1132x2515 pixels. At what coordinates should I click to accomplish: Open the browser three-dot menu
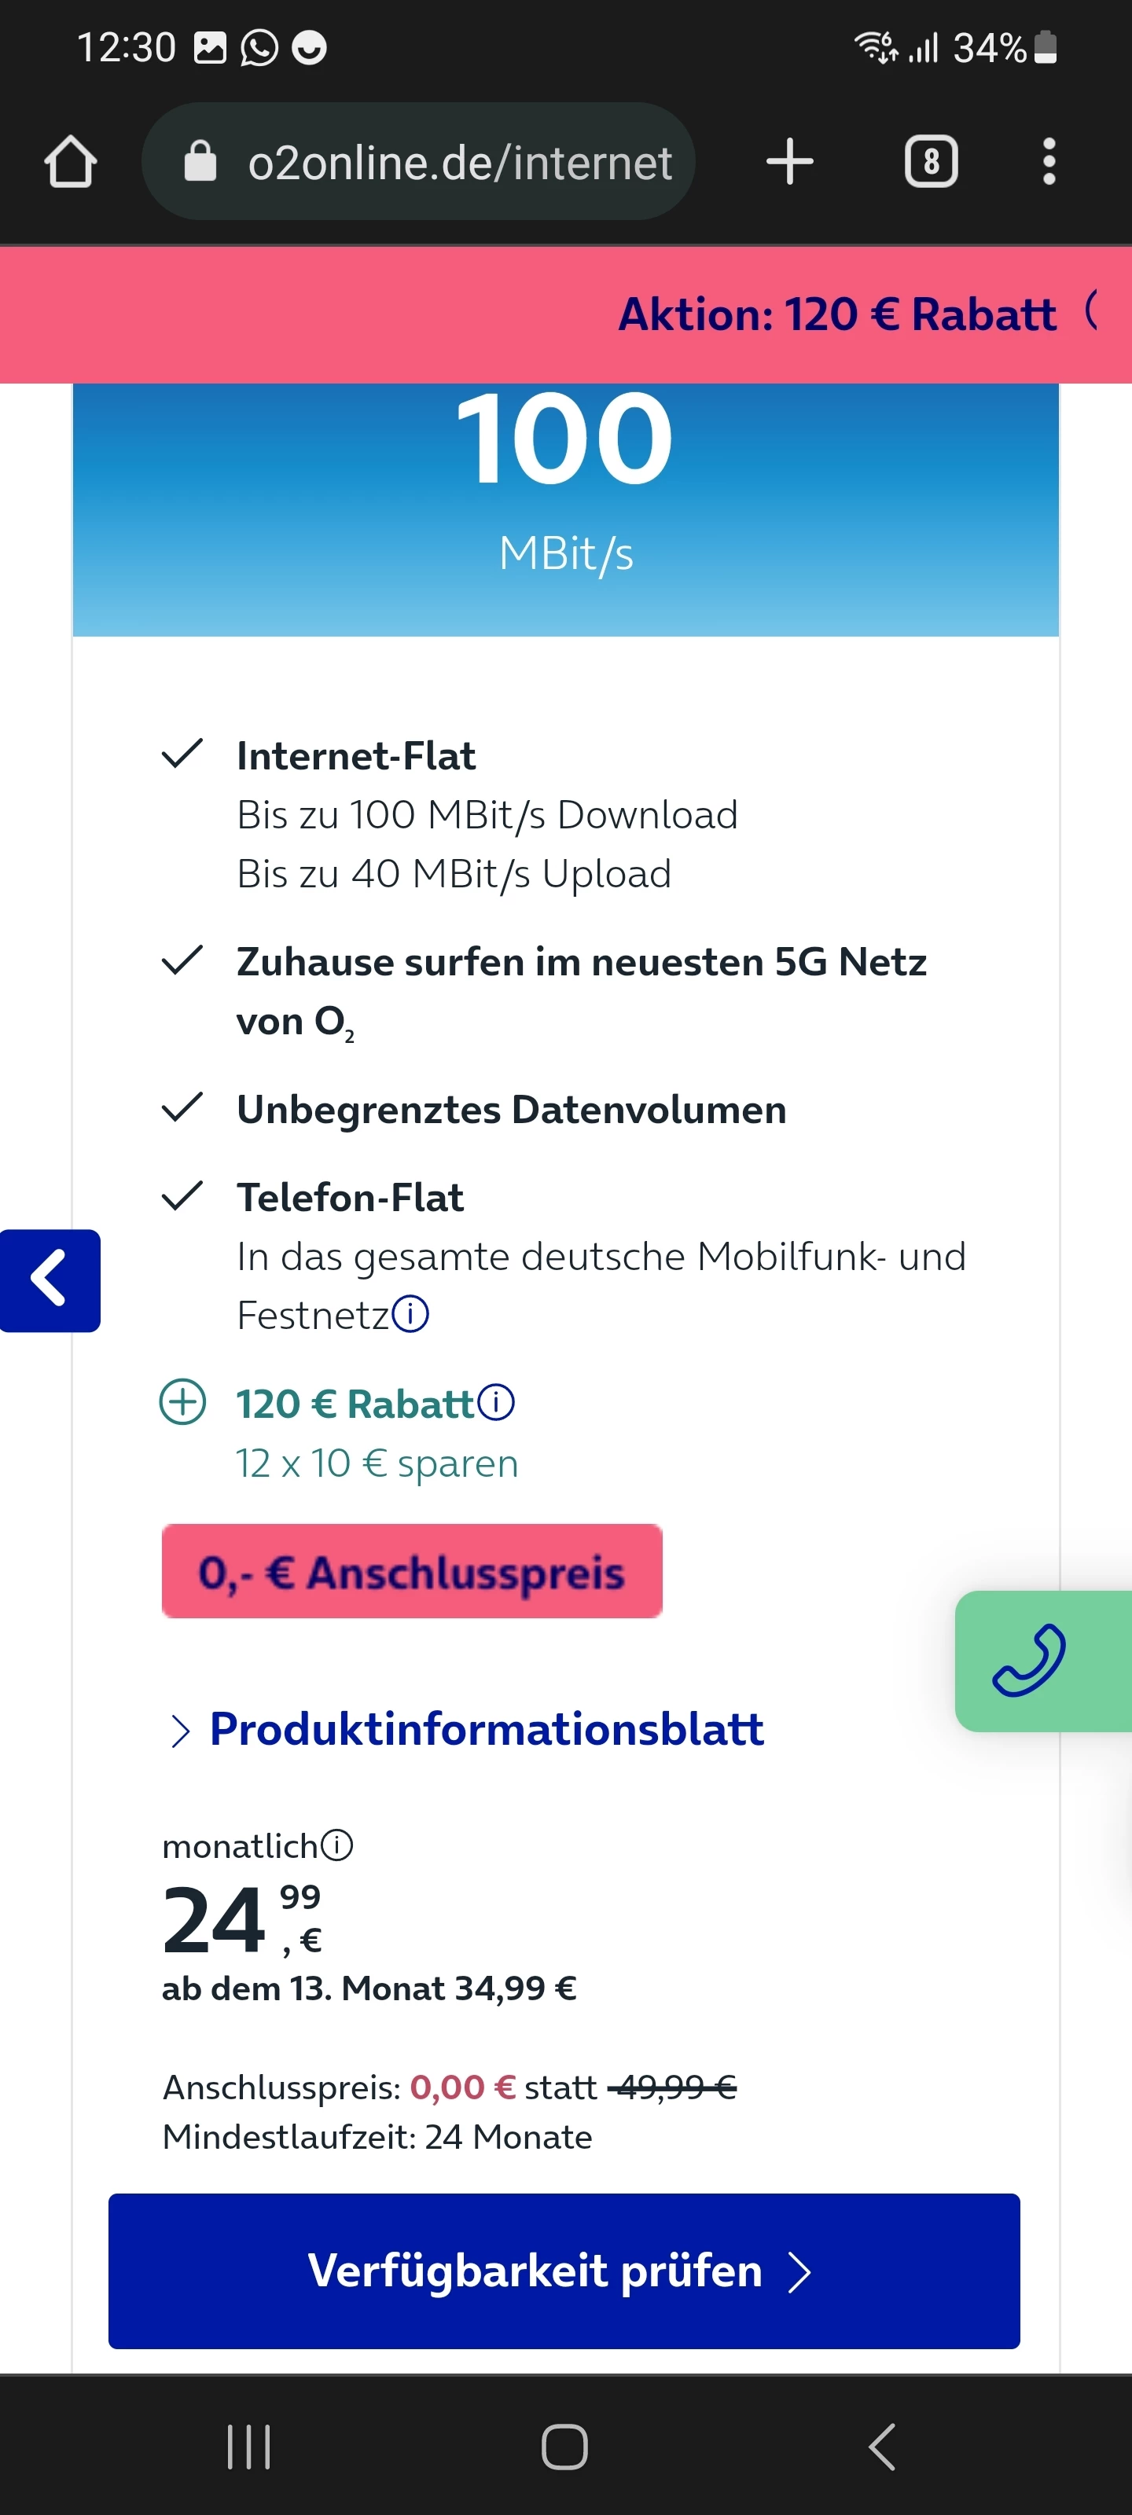[x=1048, y=162]
